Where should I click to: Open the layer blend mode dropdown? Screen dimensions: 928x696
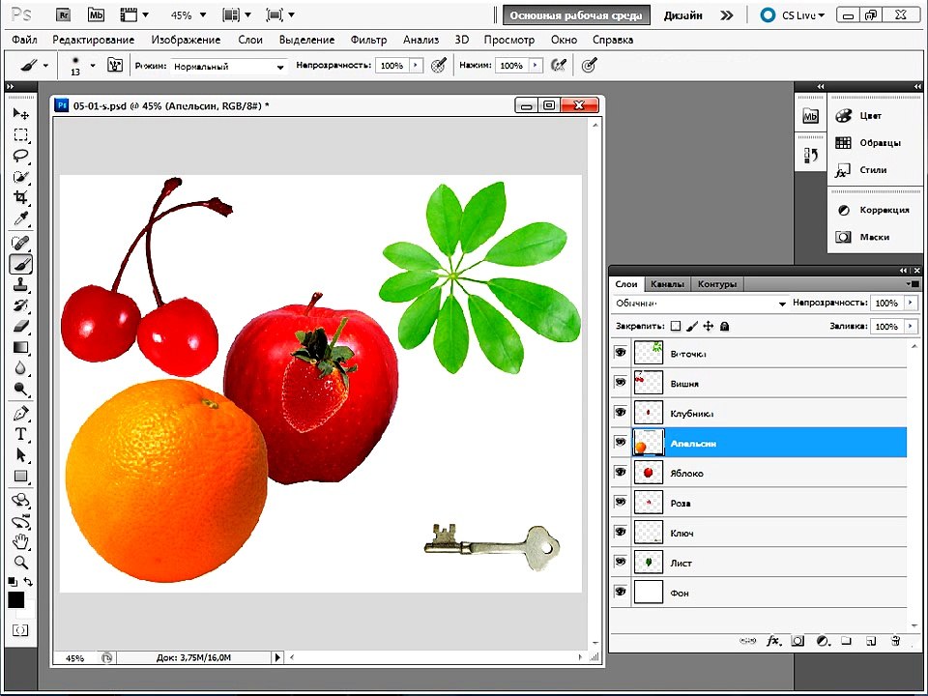(701, 303)
